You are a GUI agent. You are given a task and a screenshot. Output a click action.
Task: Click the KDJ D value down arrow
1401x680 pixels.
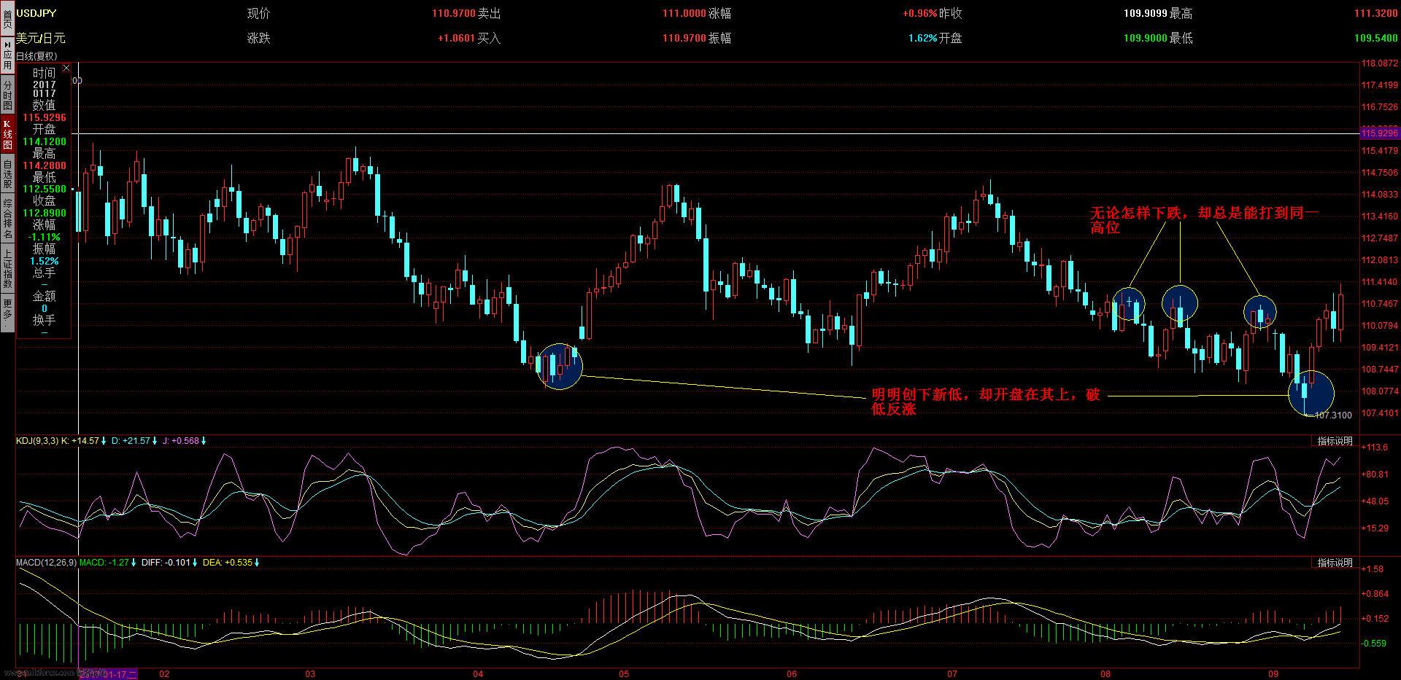155,441
